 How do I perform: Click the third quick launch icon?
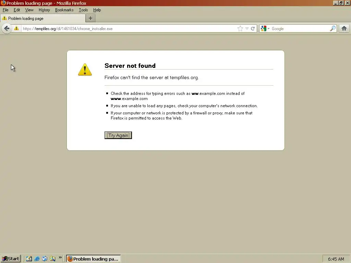coord(45,259)
